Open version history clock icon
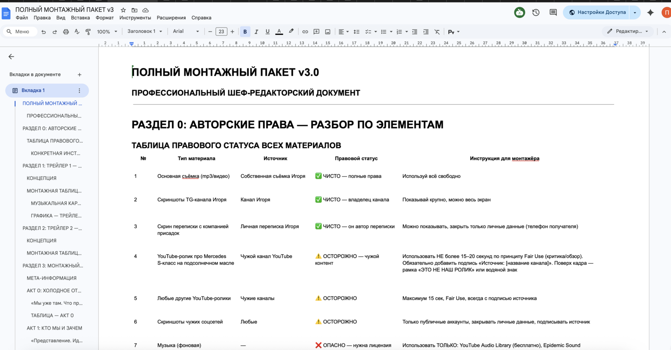The image size is (671, 350). click(x=536, y=12)
